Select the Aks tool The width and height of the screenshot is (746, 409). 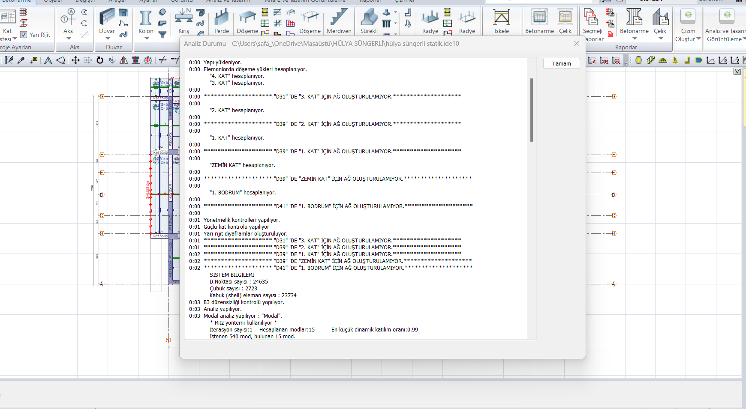68,21
